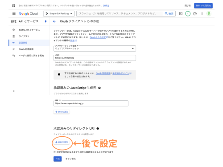Click the 検索 search button
Screen dimensions: 223x167
[169, 13]
